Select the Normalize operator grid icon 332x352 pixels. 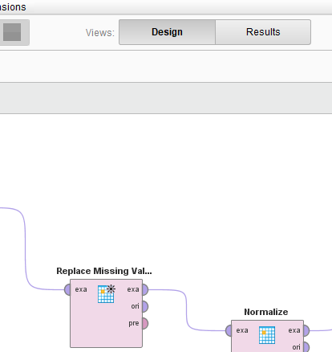267,335
